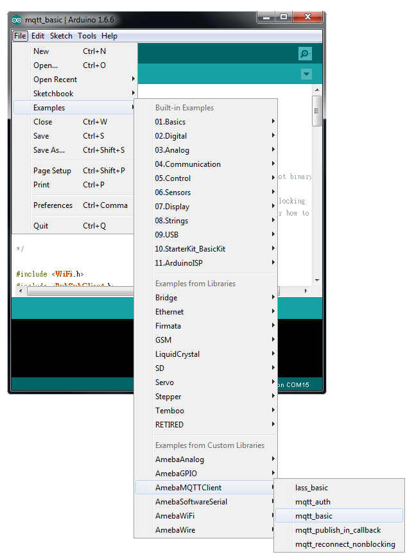The width and height of the screenshot is (414, 559).
Task: Open the LiquidCrystal library examples
Action: (x=206, y=354)
